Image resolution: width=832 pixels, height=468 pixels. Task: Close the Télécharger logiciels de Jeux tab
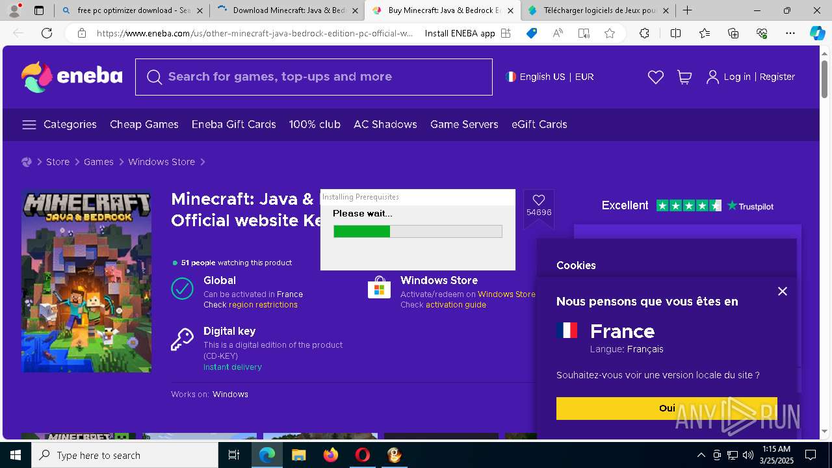click(666, 10)
